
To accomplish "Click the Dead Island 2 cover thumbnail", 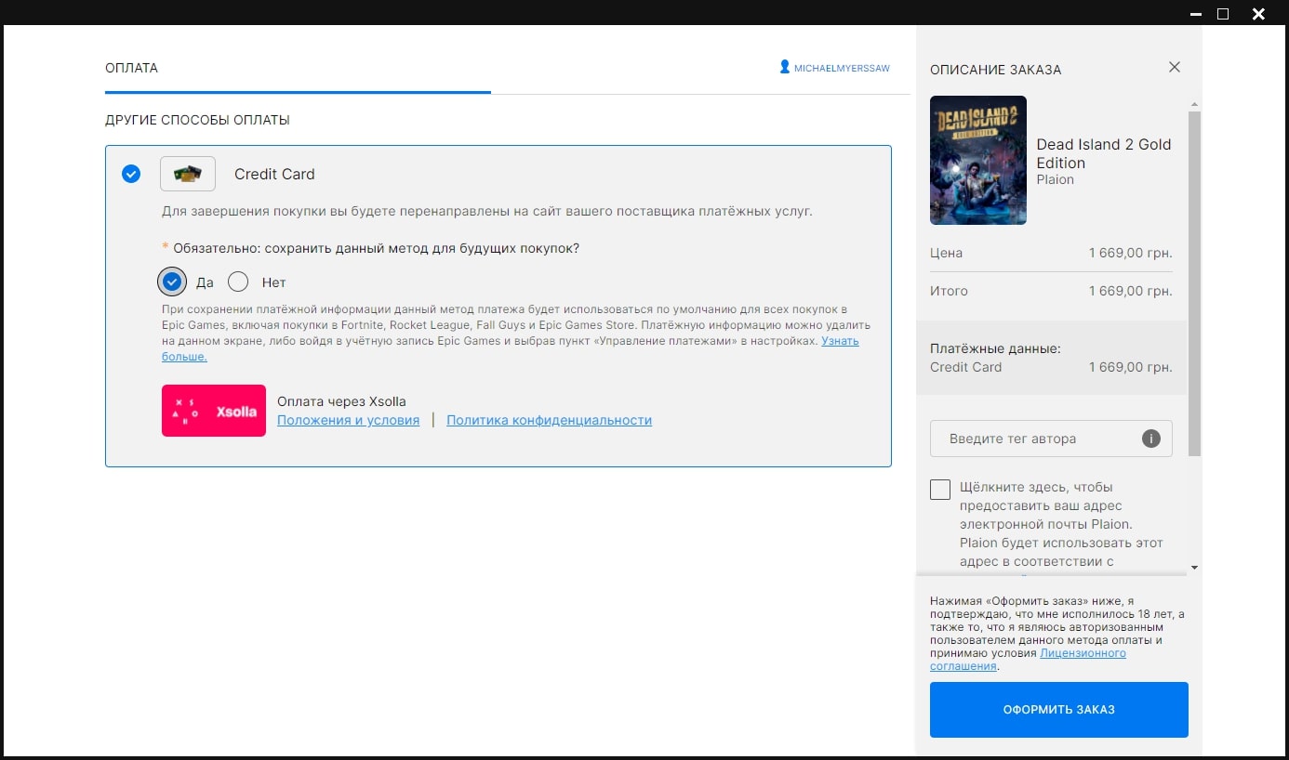I will 978,160.
